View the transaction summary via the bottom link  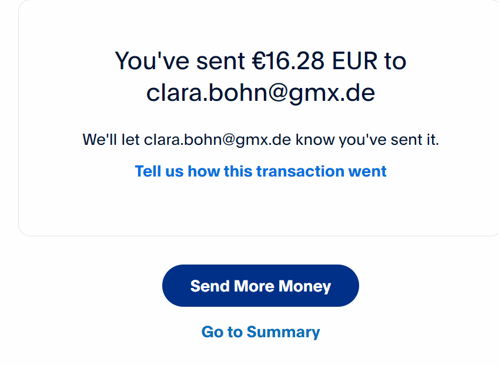(x=260, y=332)
